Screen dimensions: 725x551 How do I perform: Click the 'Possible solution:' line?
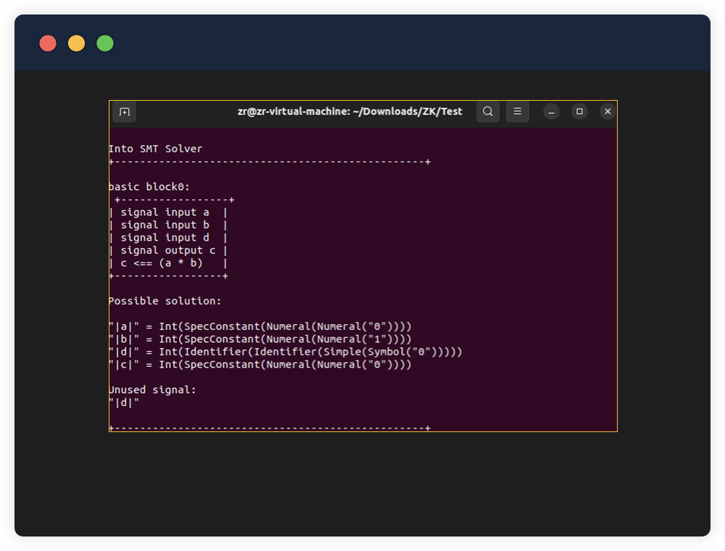pyautogui.click(x=165, y=301)
